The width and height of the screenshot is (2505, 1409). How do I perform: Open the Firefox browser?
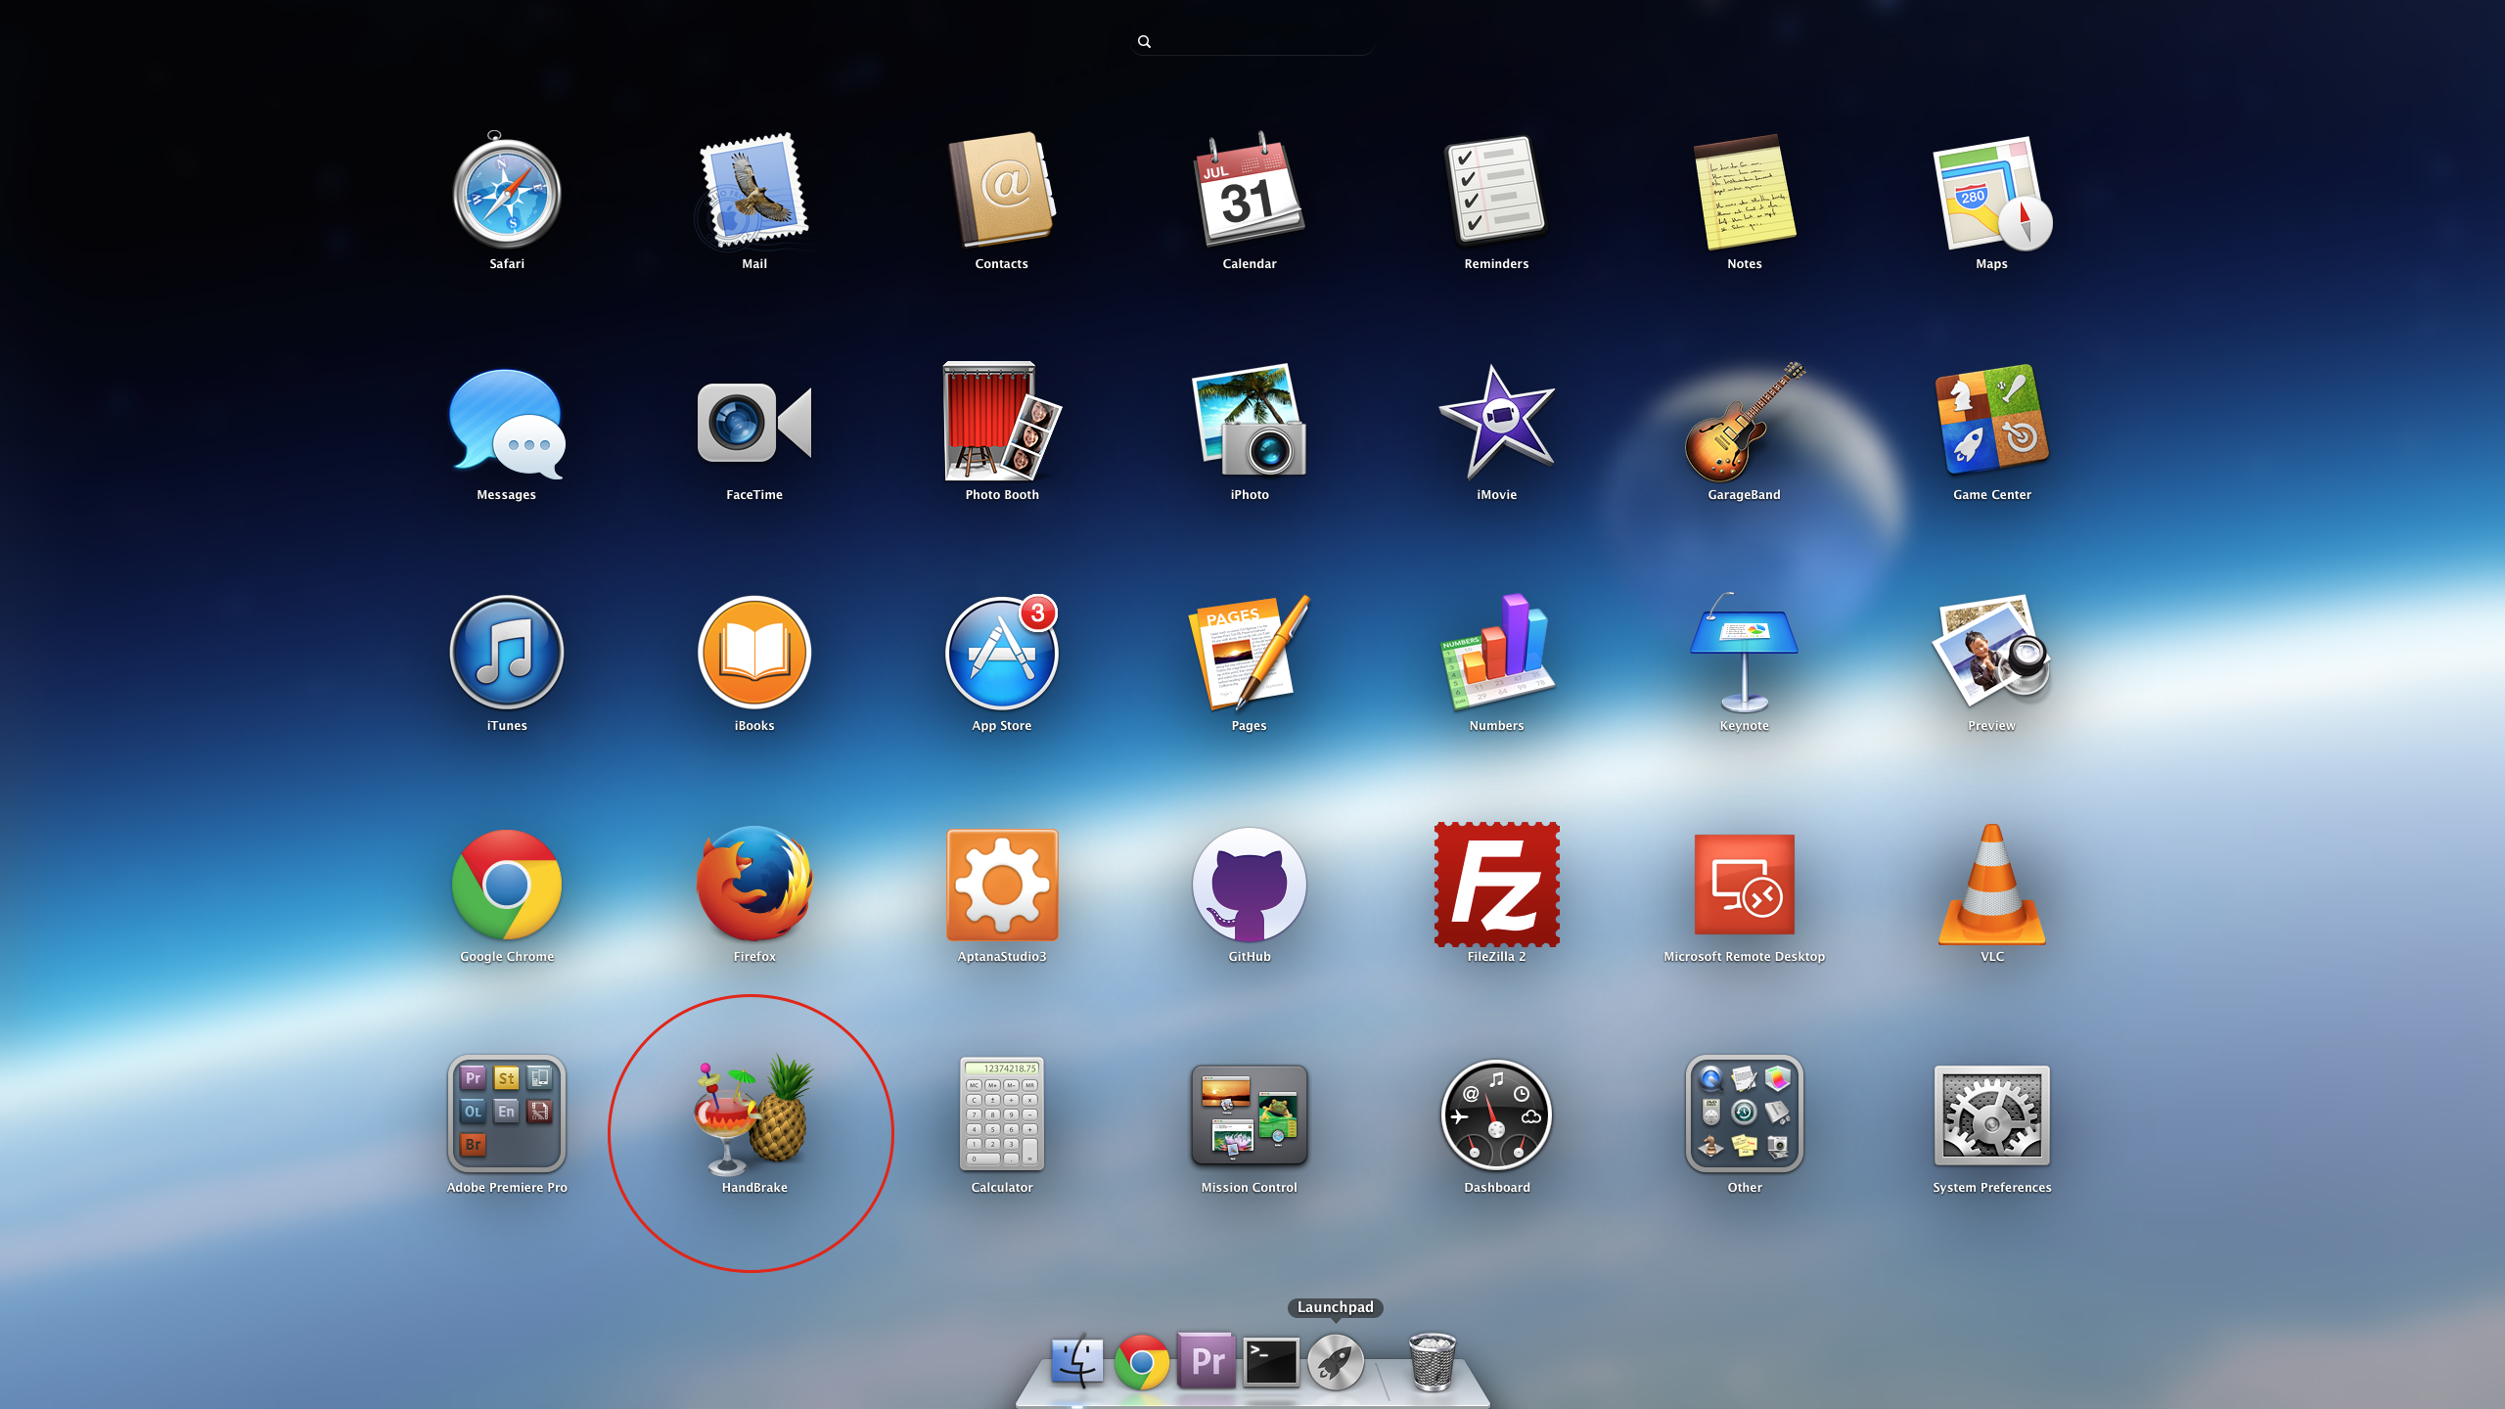[753, 886]
